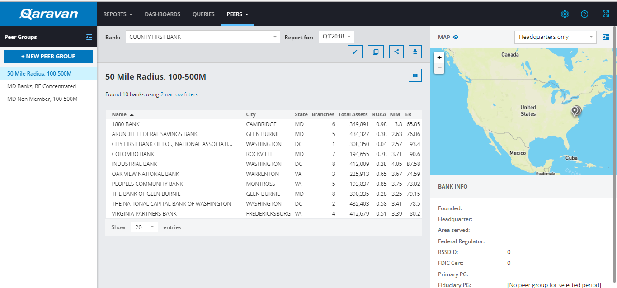This screenshot has height=288, width=617.
Task: Select COLOMBO BANK row
Action: click(x=264, y=154)
